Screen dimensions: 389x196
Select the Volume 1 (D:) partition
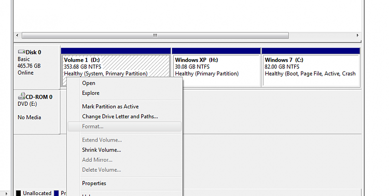pyautogui.click(x=116, y=66)
